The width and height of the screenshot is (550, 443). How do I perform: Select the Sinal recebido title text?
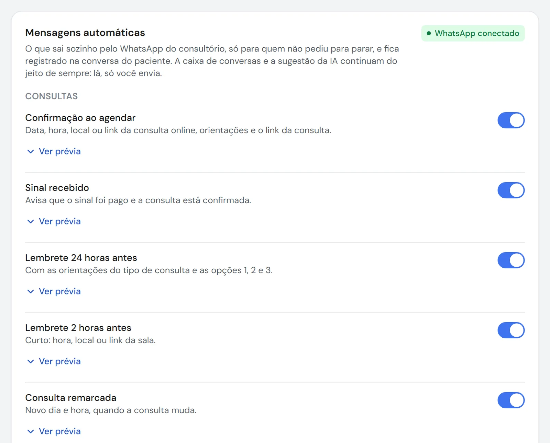coord(57,188)
